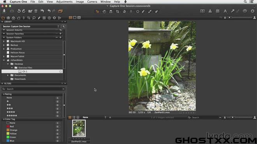Expand the WacomTablet volume
Viewport: 257px width, 144px height.
click(4, 56)
